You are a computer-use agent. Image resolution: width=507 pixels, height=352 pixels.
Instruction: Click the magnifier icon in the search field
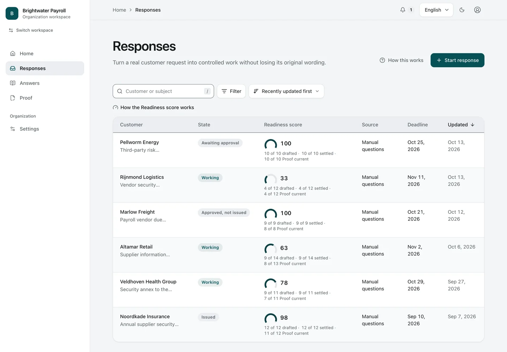click(120, 91)
